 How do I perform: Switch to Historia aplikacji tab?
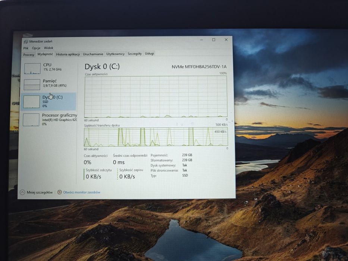tap(68, 54)
